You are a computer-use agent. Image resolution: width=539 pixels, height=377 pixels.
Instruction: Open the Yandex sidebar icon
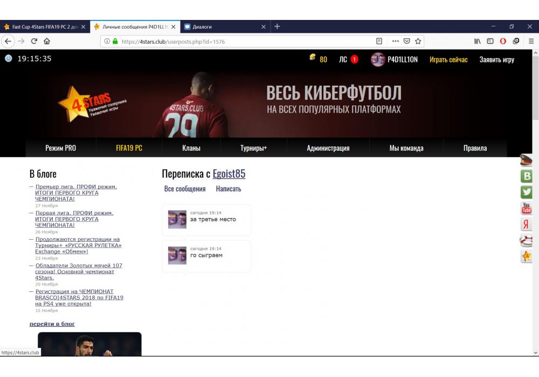pyautogui.click(x=527, y=224)
